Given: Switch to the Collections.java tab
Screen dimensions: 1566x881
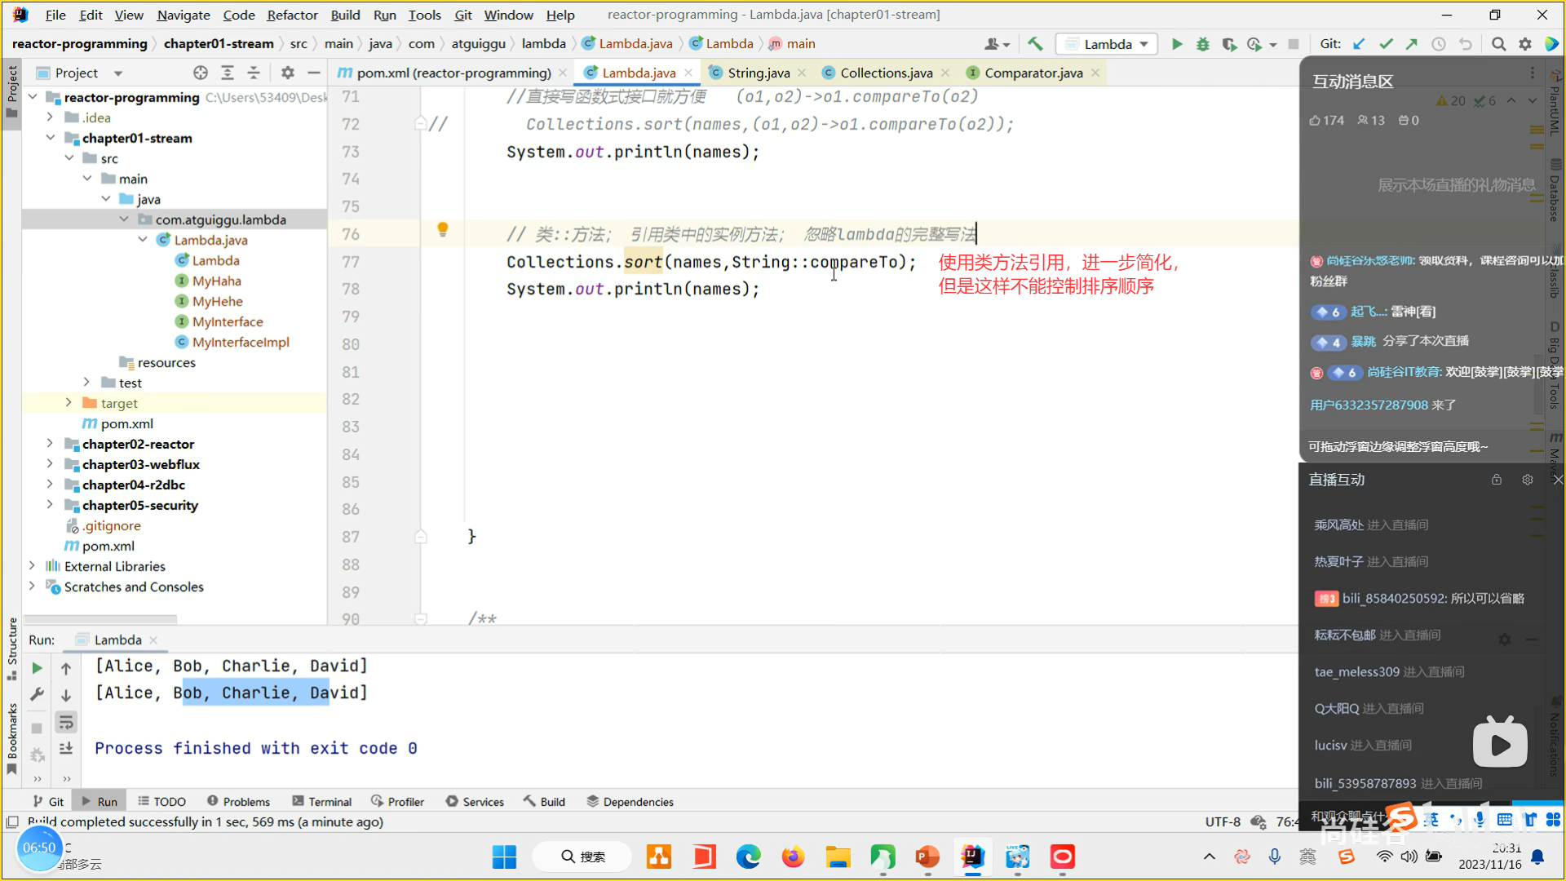Looking at the screenshot, I should pyautogui.click(x=886, y=73).
